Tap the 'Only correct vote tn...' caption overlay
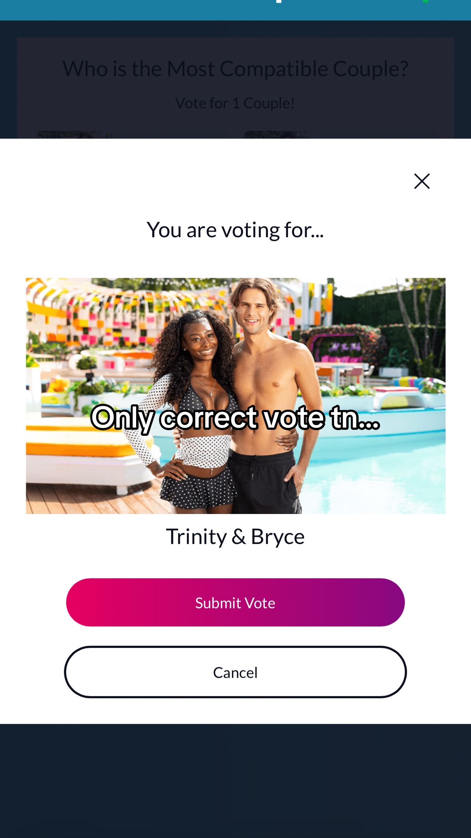The image size is (471, 838). coord(235,418)
